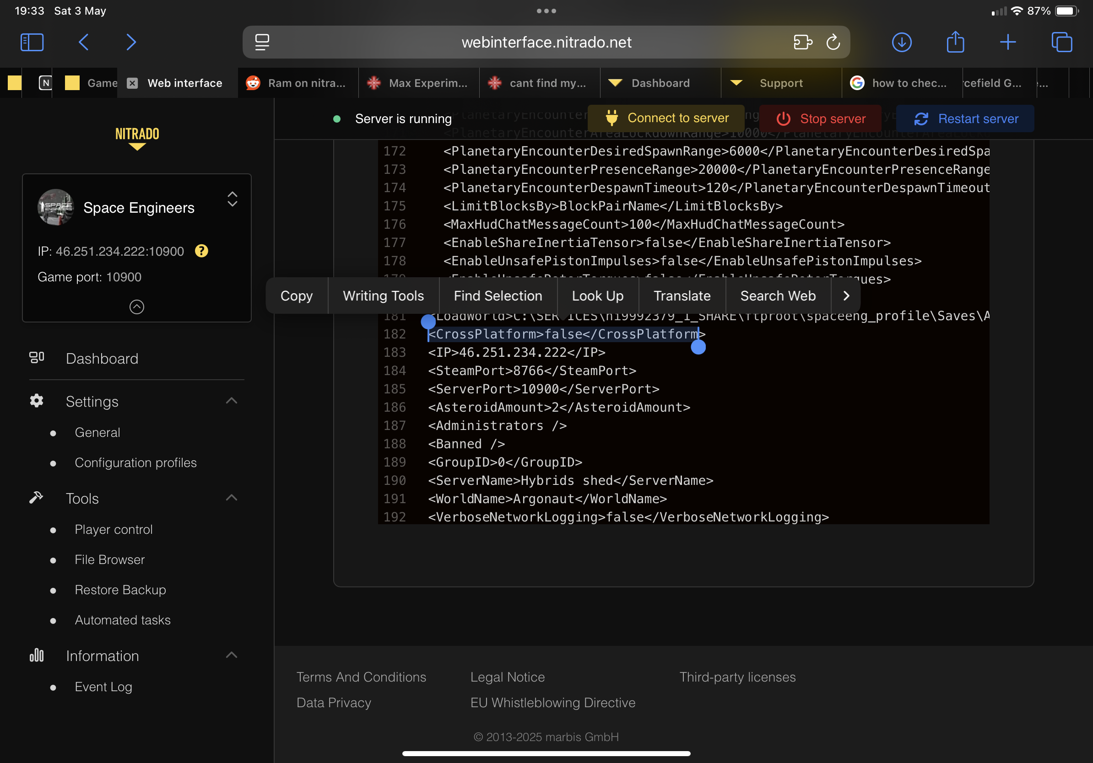Click the battery indicator in status bar

[x=1066, y=11]
